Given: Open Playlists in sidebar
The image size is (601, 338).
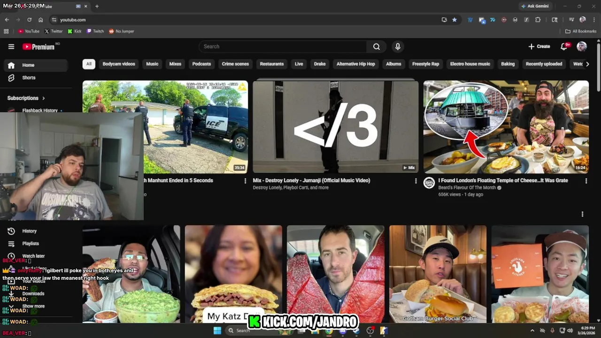Looking at the screenshot, I should pyautogui.click(x=36, y=244).
